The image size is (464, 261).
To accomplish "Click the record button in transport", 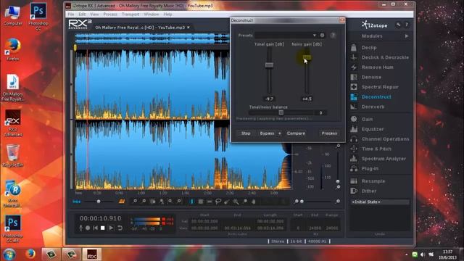I will pyautogui.click(x=88, y=228).
